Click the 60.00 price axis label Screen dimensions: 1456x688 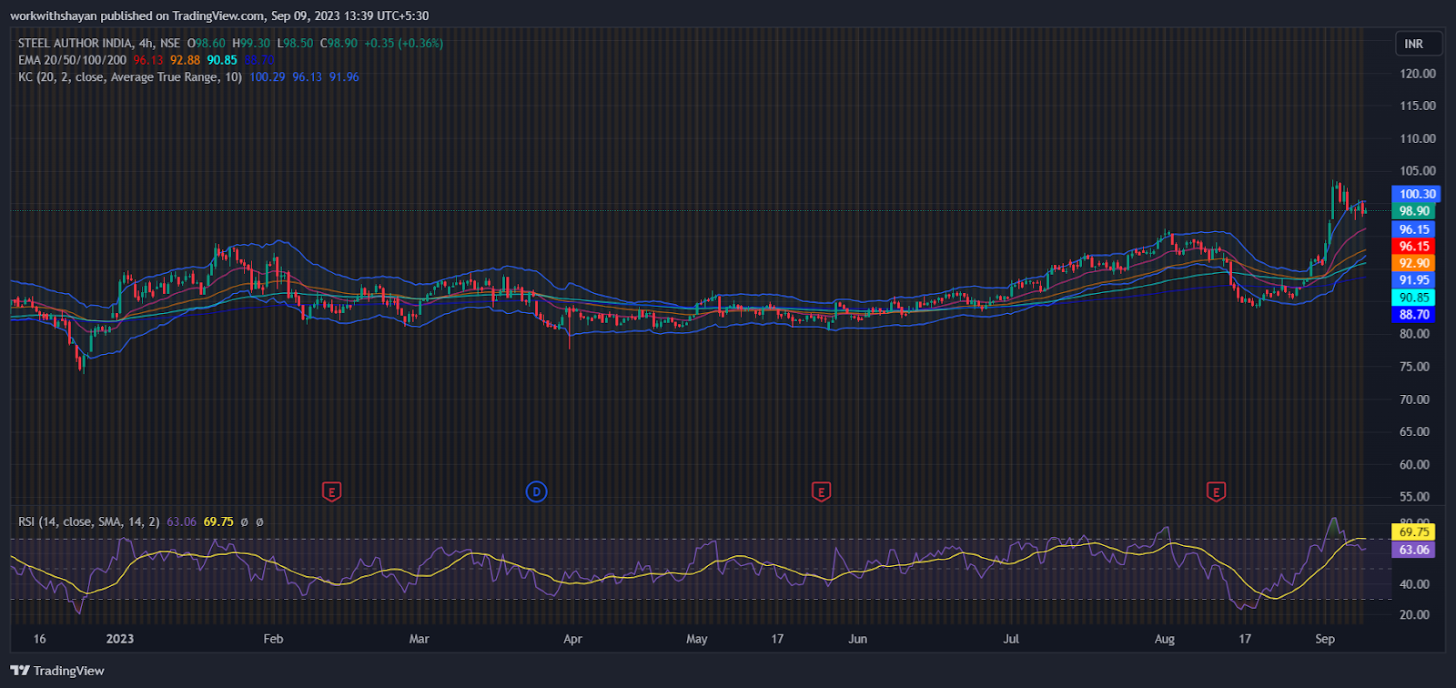1414,464
